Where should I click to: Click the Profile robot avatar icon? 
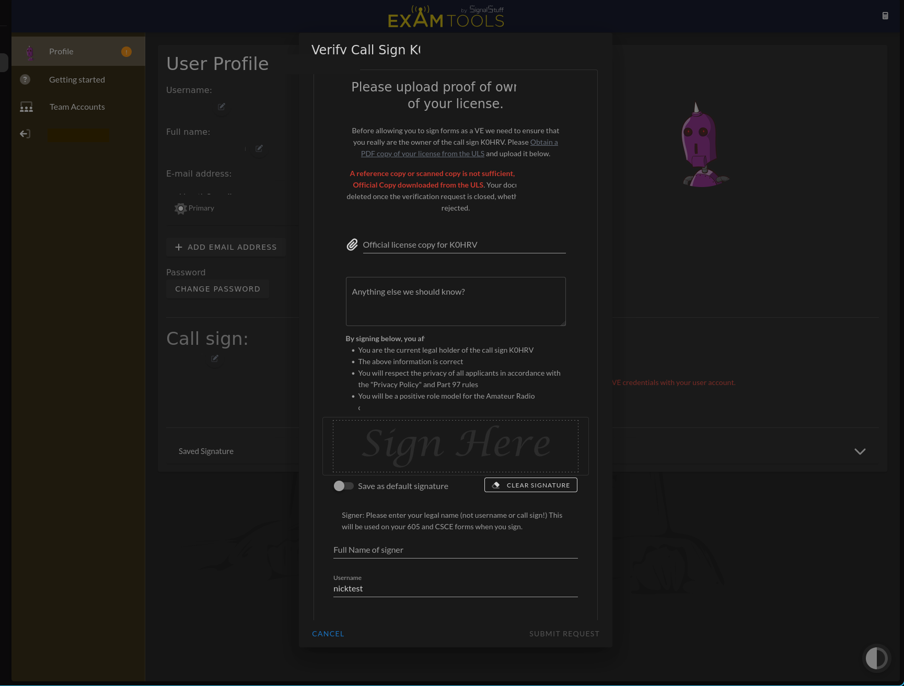(x=30, y=52)
